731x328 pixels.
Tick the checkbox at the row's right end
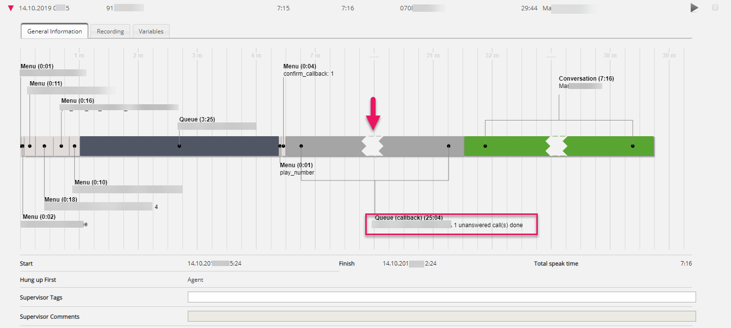[715, 7]
